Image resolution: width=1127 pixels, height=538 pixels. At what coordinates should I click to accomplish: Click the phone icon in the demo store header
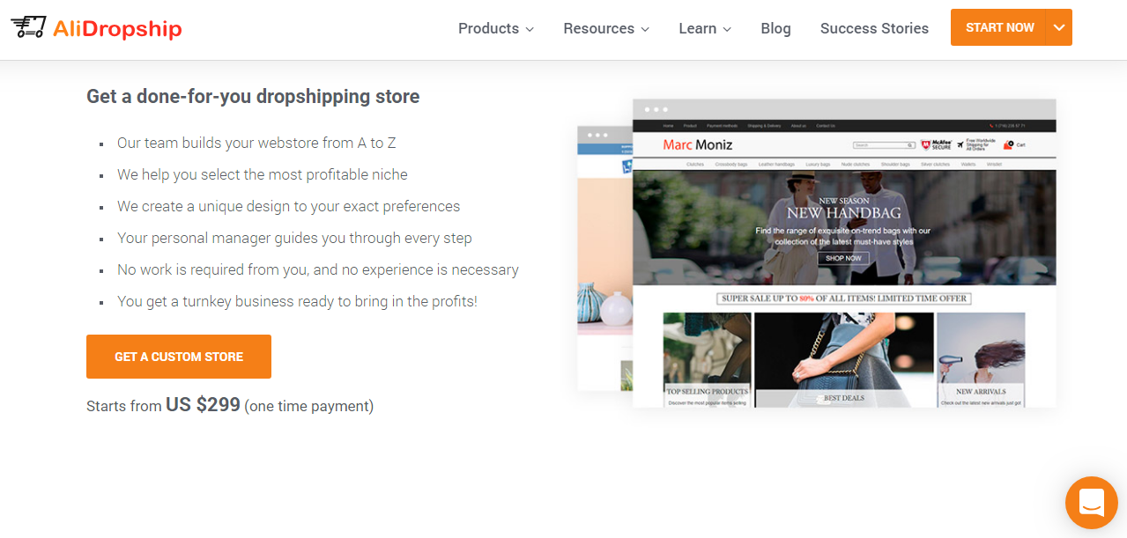click(x=991, y=126)
